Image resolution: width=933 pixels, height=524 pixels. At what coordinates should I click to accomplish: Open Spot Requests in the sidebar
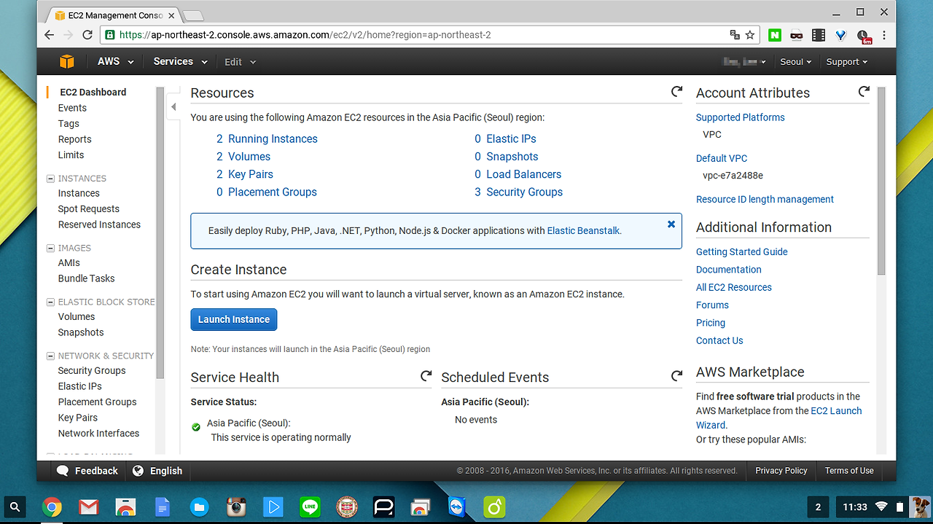(x=88, y=209)
